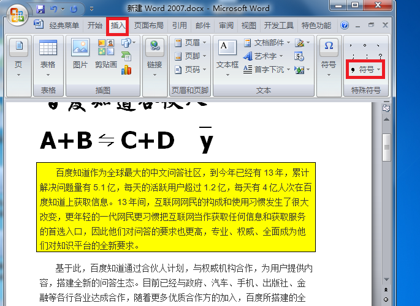Open Word Help question mark

coord(345,25)
